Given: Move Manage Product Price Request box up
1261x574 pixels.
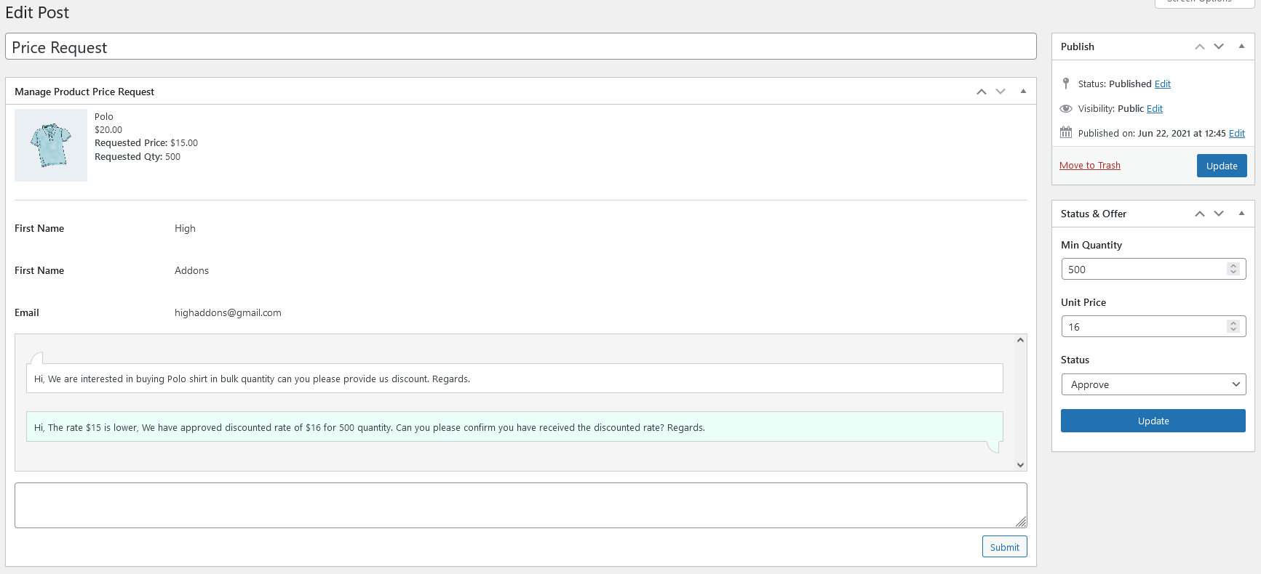Looking at the screenshot, I should tap(982, 92).
